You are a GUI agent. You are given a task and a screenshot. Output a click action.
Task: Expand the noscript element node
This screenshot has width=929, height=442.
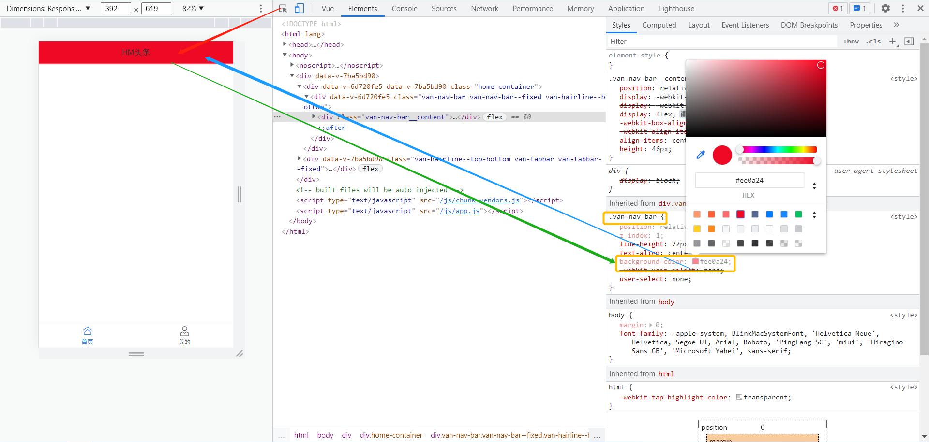point(292,65)
